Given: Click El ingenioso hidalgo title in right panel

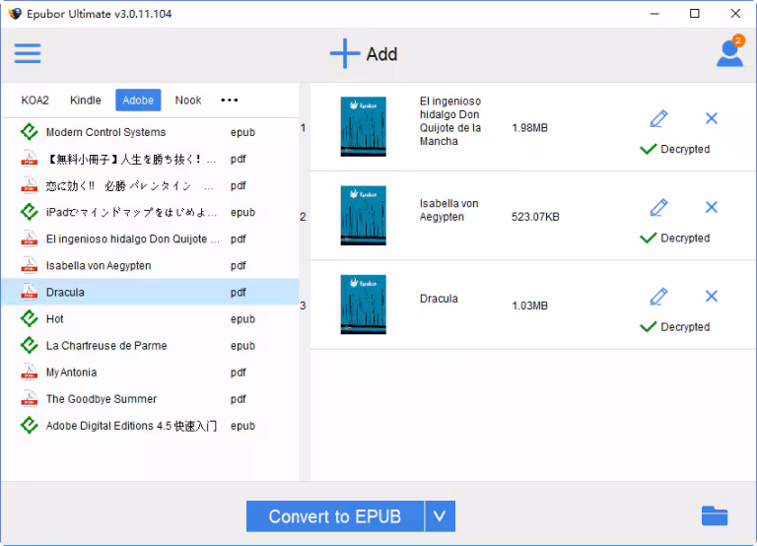Looking at the screenshot, I should (450, 120).
